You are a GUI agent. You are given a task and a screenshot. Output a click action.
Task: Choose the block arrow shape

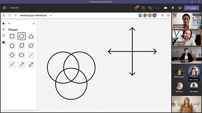pyautogui.click(x=22, y=46)
